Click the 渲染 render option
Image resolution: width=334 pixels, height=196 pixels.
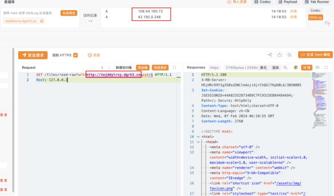[x=275, y=68]
